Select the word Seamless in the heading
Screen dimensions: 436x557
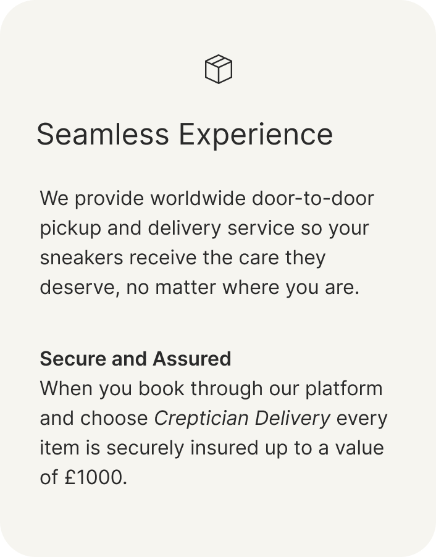(103, 134)
